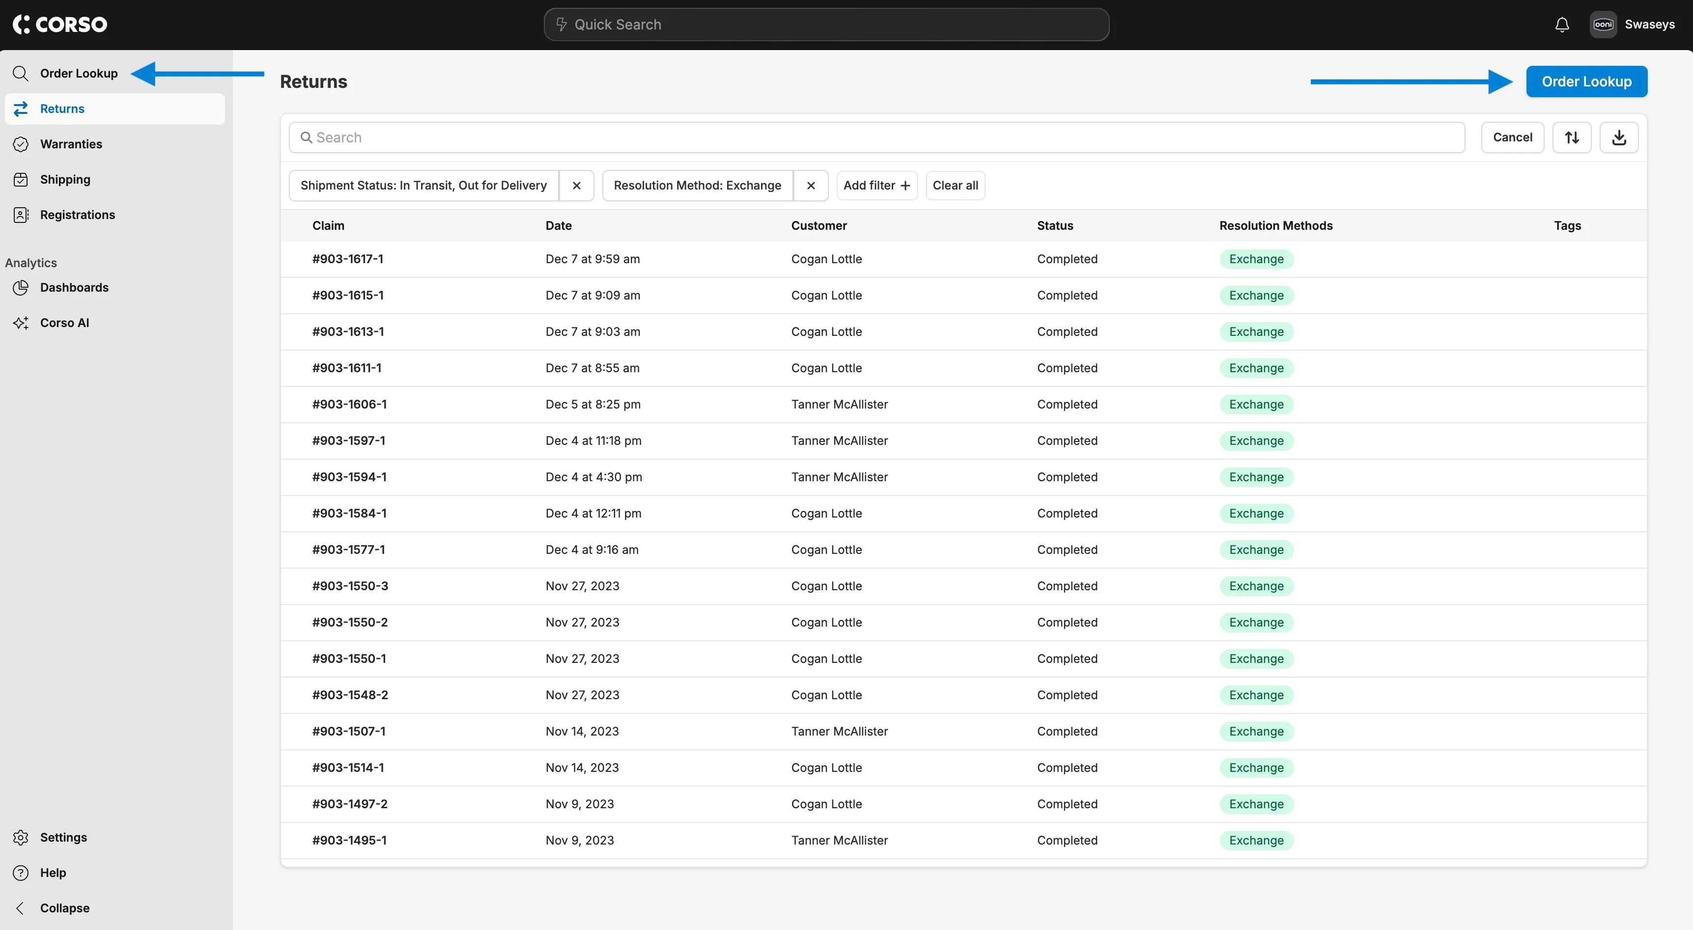Click the Corso logo
The image size is (1693, 930).
pyautogui.click(x=60, y=24)
